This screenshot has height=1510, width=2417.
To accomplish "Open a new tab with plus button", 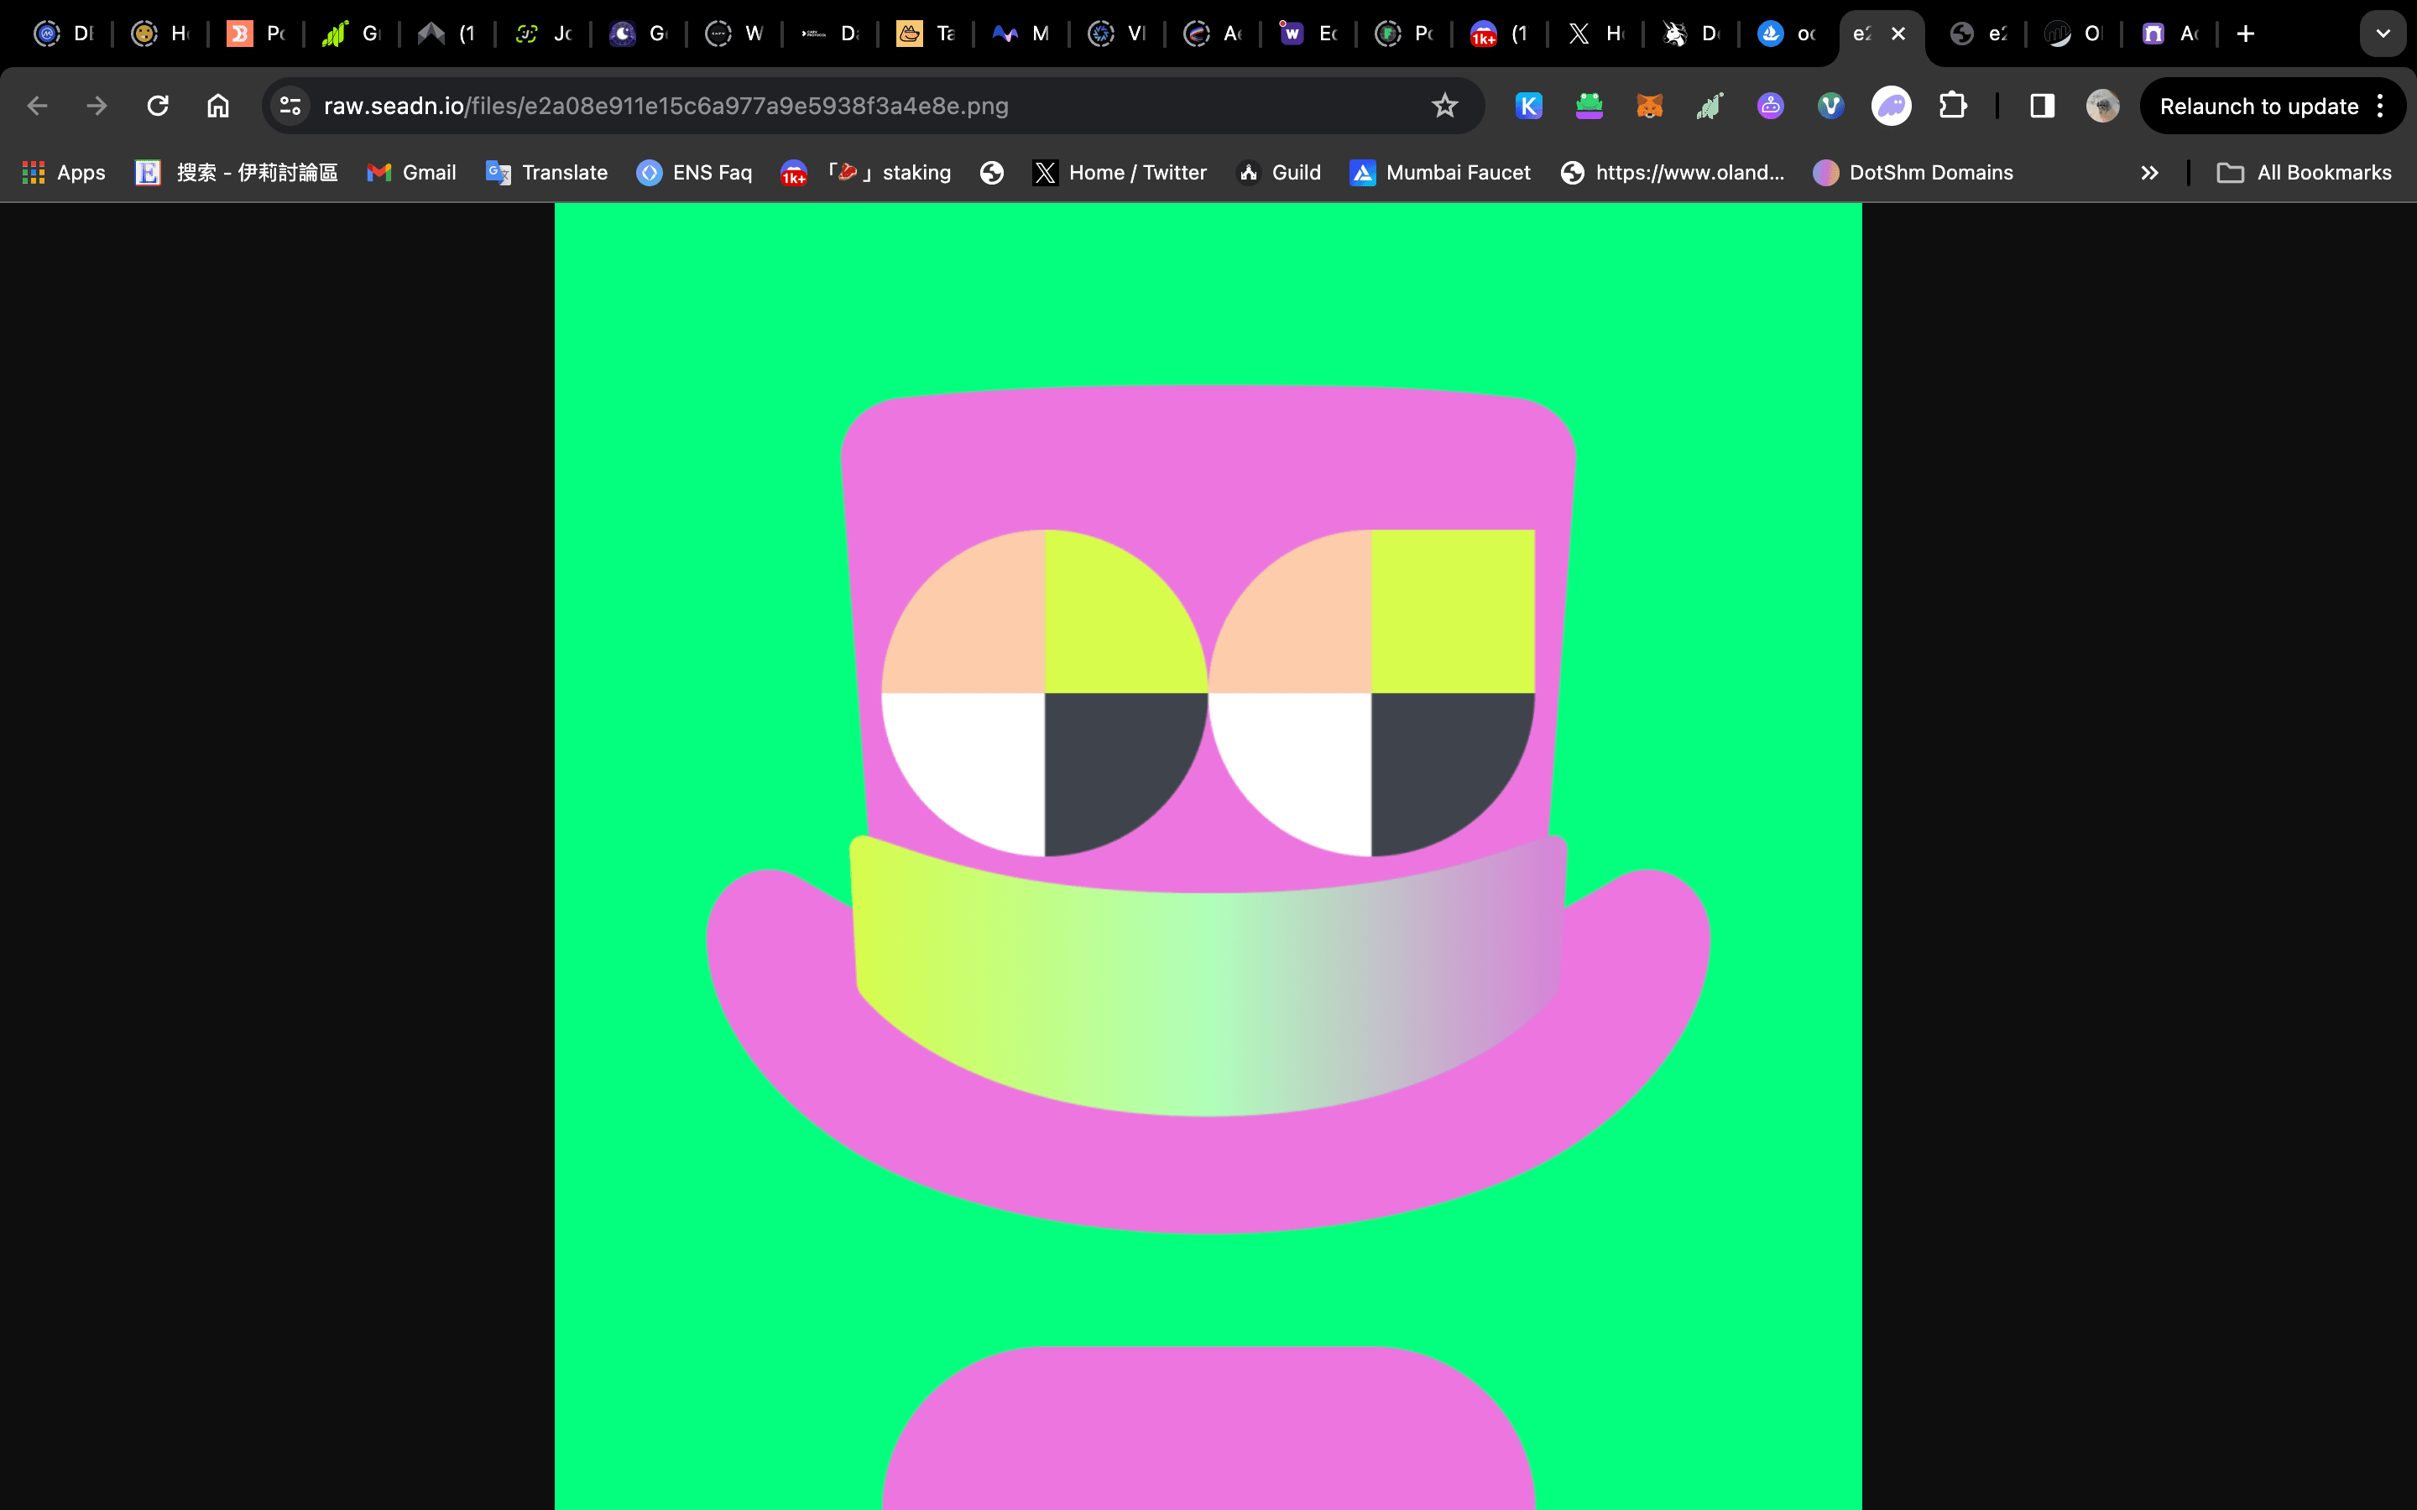I will 2246,34.
